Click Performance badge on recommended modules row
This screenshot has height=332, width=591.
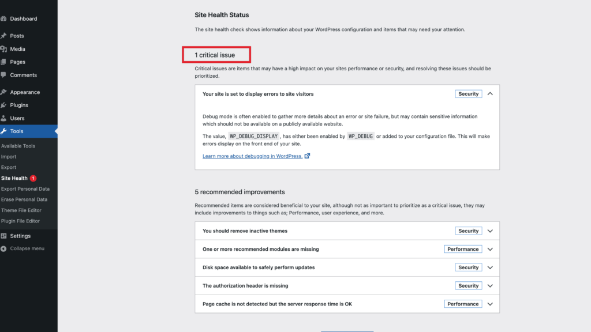[x=463, y=249]
